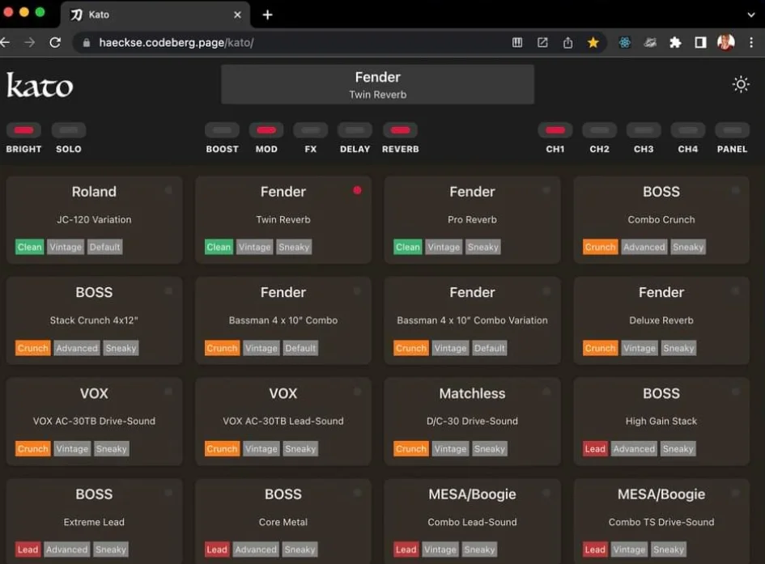Screen dimensions: 765x564
Task: Select Fender Bassman 4 x 10" Combo Variation
Action: (472, 320)
